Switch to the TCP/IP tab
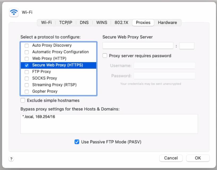Screen dimensions: 217x170 (x=66, y=23)
